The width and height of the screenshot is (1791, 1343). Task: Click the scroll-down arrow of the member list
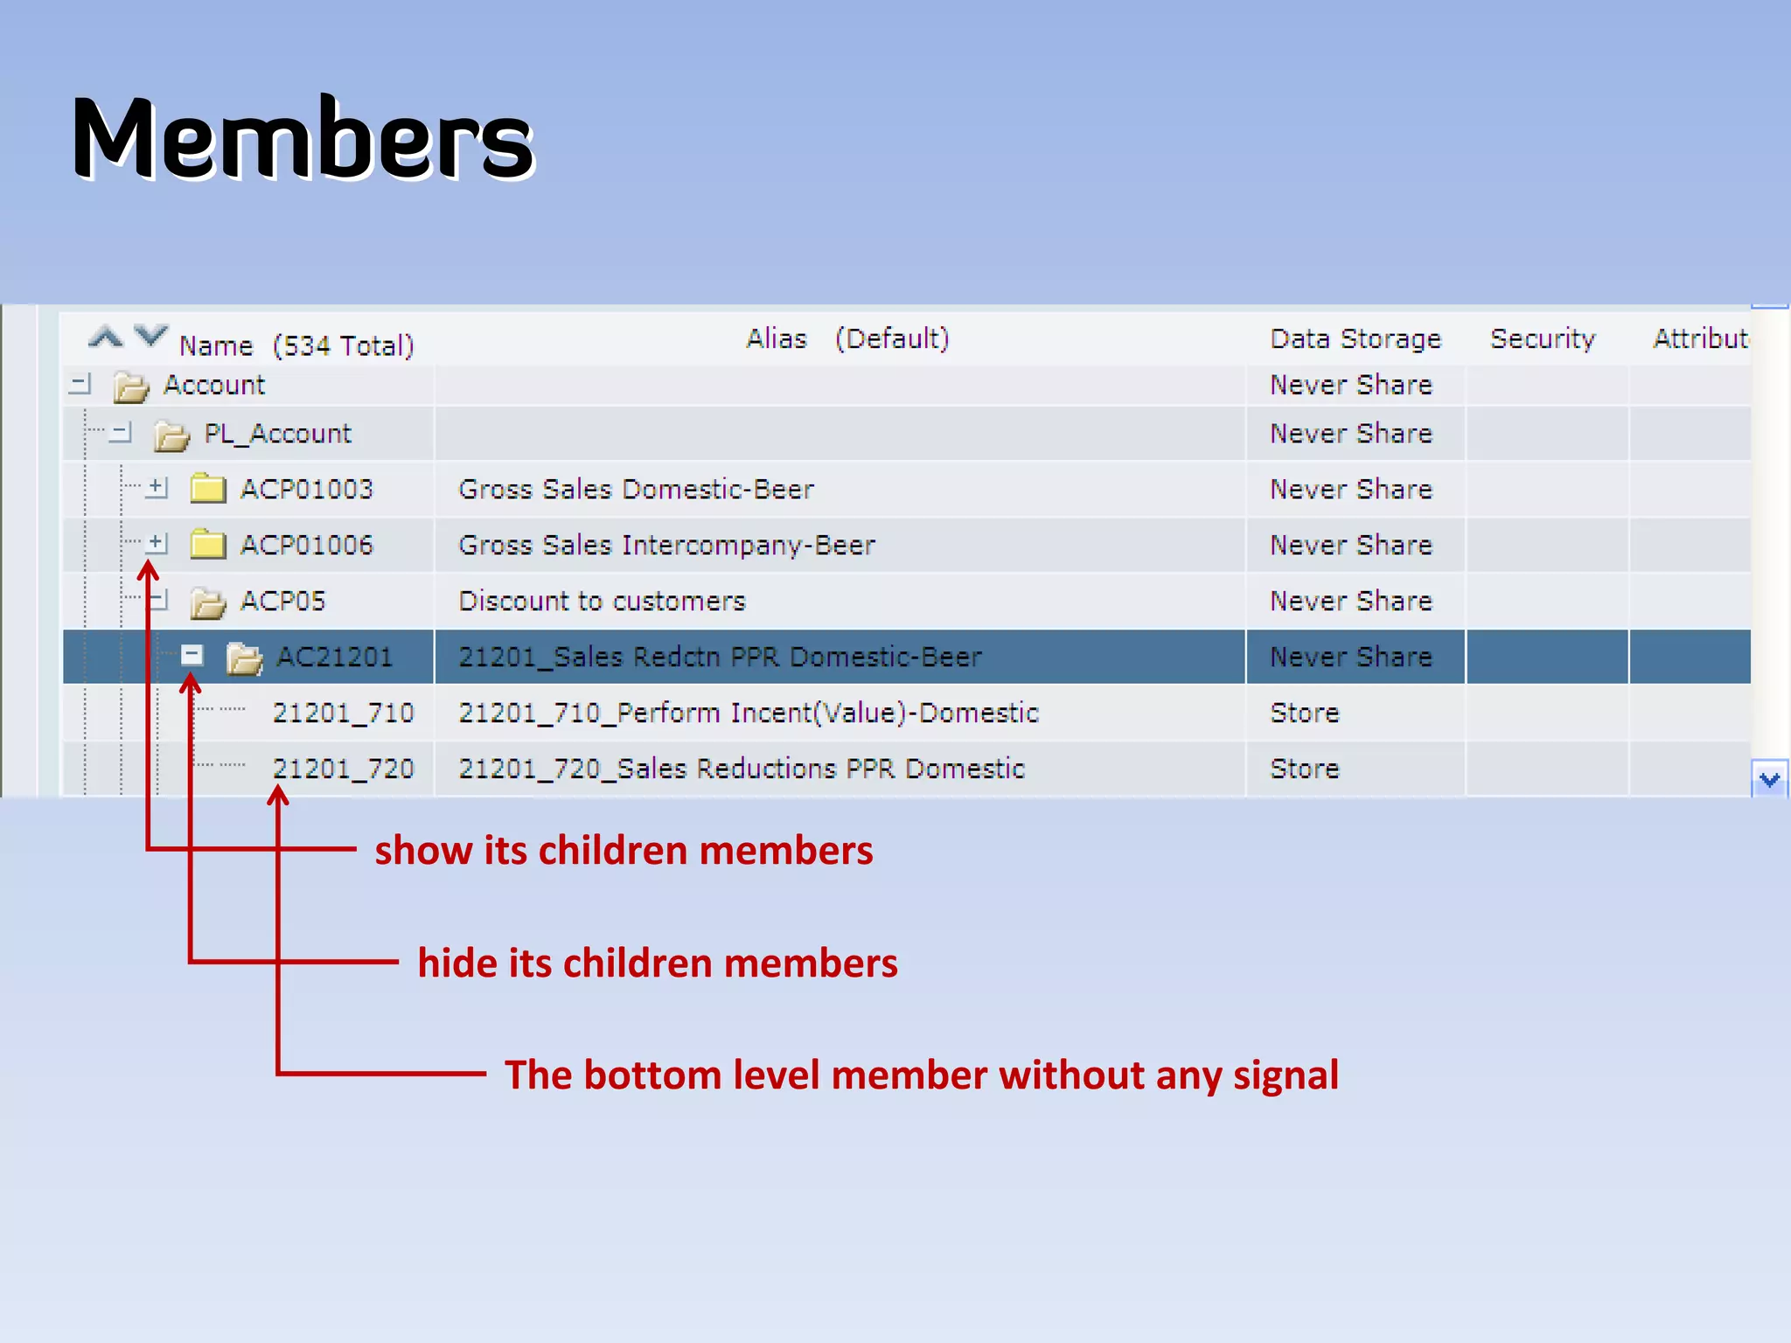point(1770,779)
